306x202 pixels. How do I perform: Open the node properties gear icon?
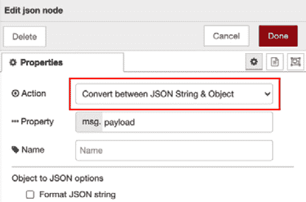coord(253,62)
